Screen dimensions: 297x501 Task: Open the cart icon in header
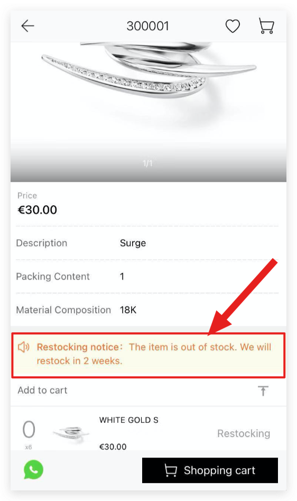click(266, 26)
